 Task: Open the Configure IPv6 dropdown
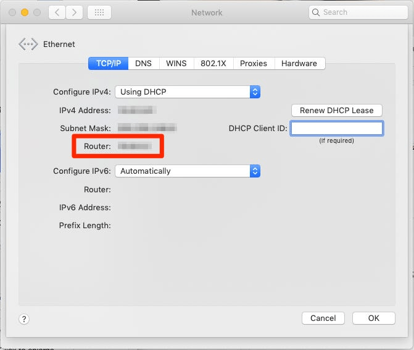coord(188,171)
